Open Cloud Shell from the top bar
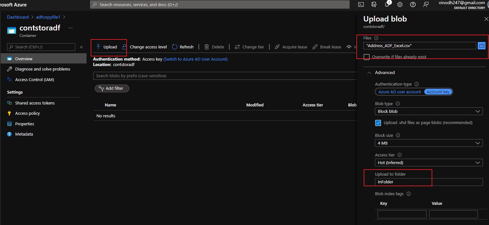Image resolution: width=489 pixels, height=225 pixels. [361, 4]
